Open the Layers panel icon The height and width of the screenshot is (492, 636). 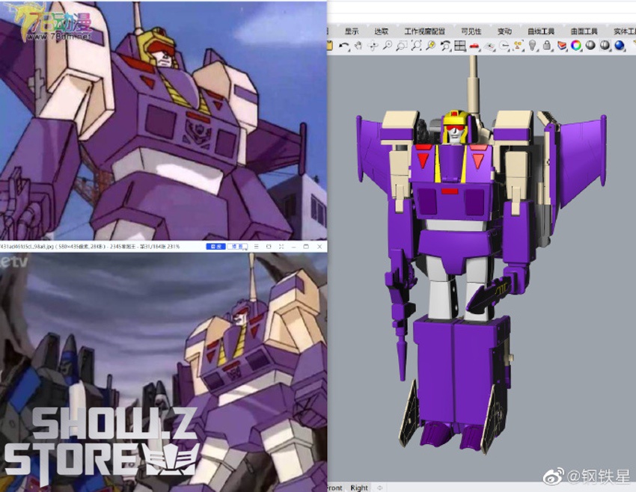561,46
